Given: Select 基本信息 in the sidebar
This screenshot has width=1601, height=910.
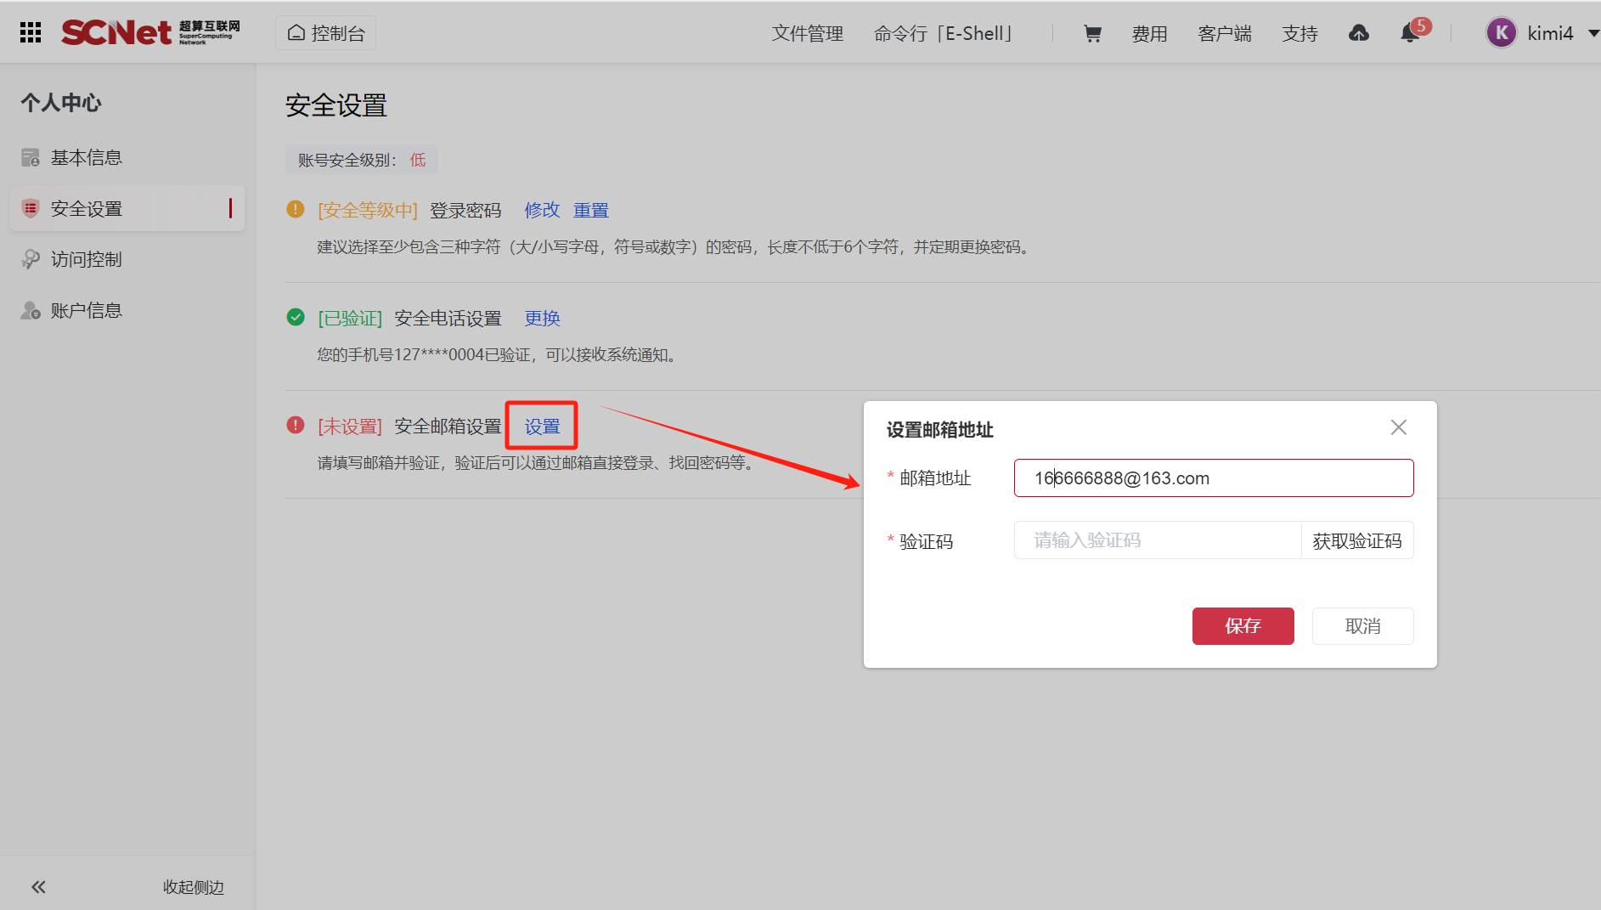Looking at the screenshot, I should [x=86, y=157].
